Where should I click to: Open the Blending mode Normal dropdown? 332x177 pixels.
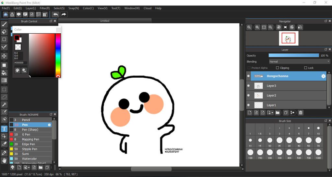click(x=299, y=62)
